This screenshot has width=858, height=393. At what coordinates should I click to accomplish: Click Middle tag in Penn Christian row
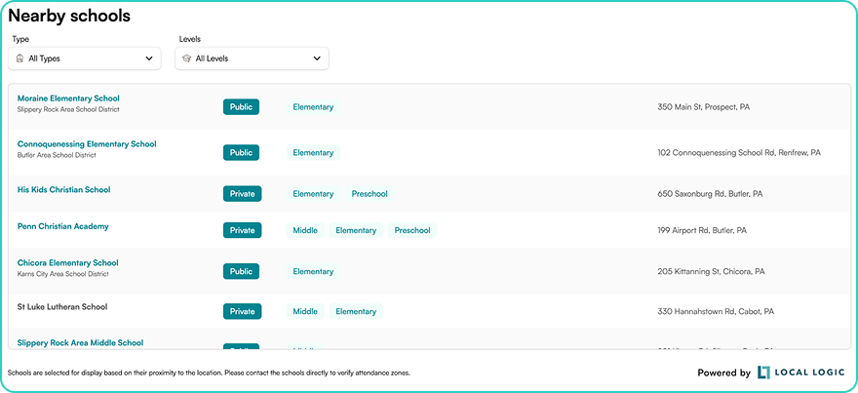click(x=305, y=230)
